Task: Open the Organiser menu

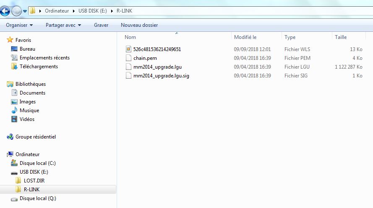Action: [19, 25]
